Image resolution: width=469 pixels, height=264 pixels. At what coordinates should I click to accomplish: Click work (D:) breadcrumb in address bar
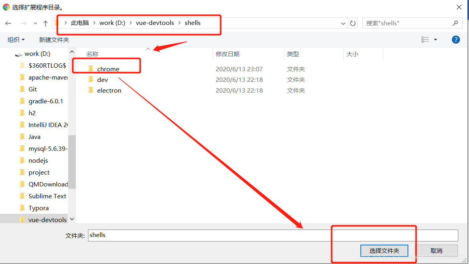112,23
